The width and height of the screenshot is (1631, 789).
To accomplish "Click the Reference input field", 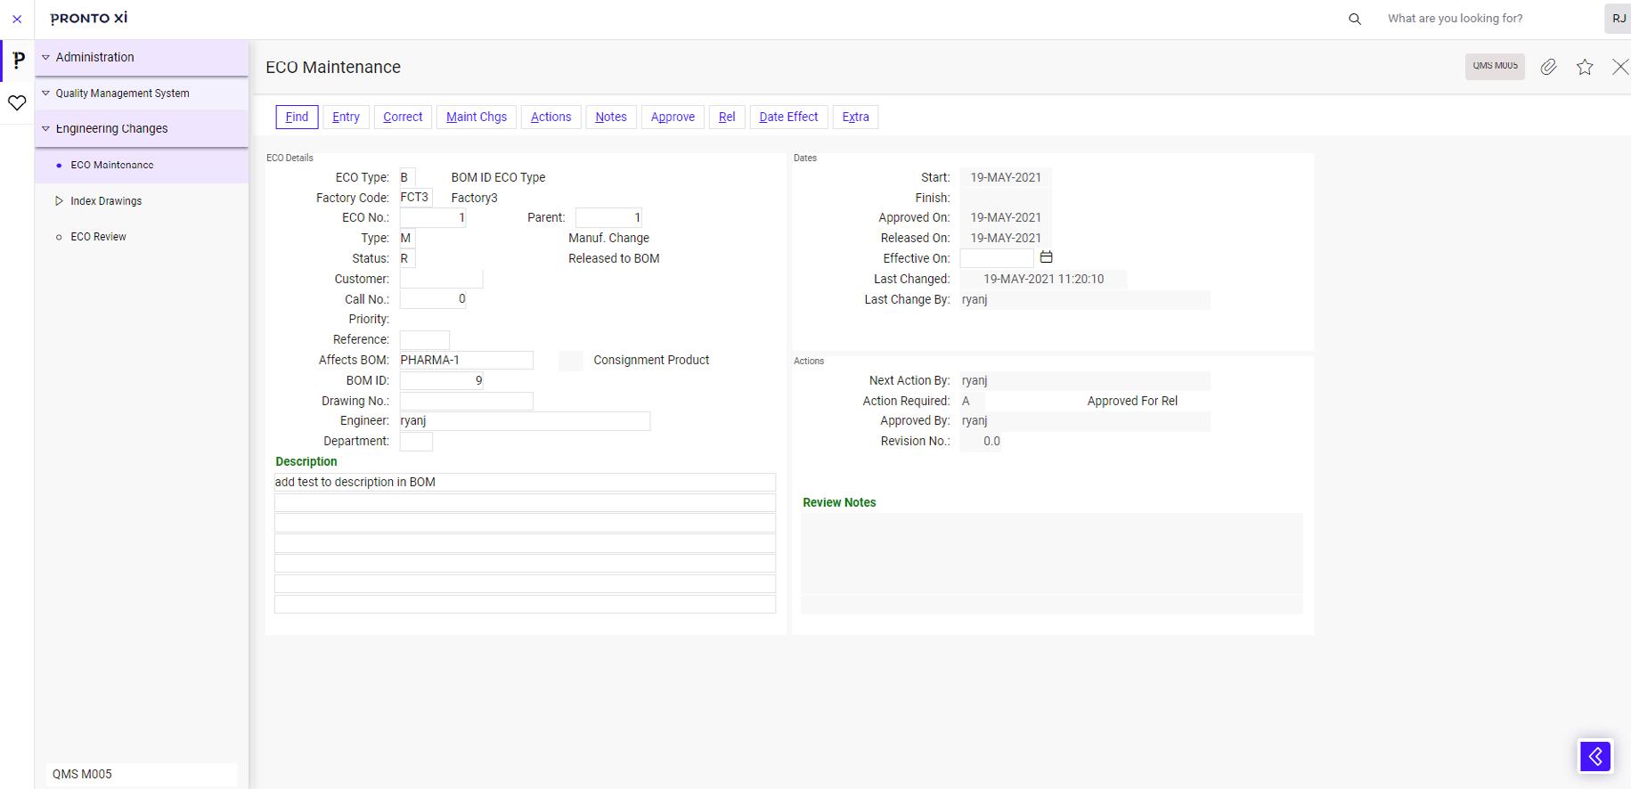I will (x=424, y=340).
